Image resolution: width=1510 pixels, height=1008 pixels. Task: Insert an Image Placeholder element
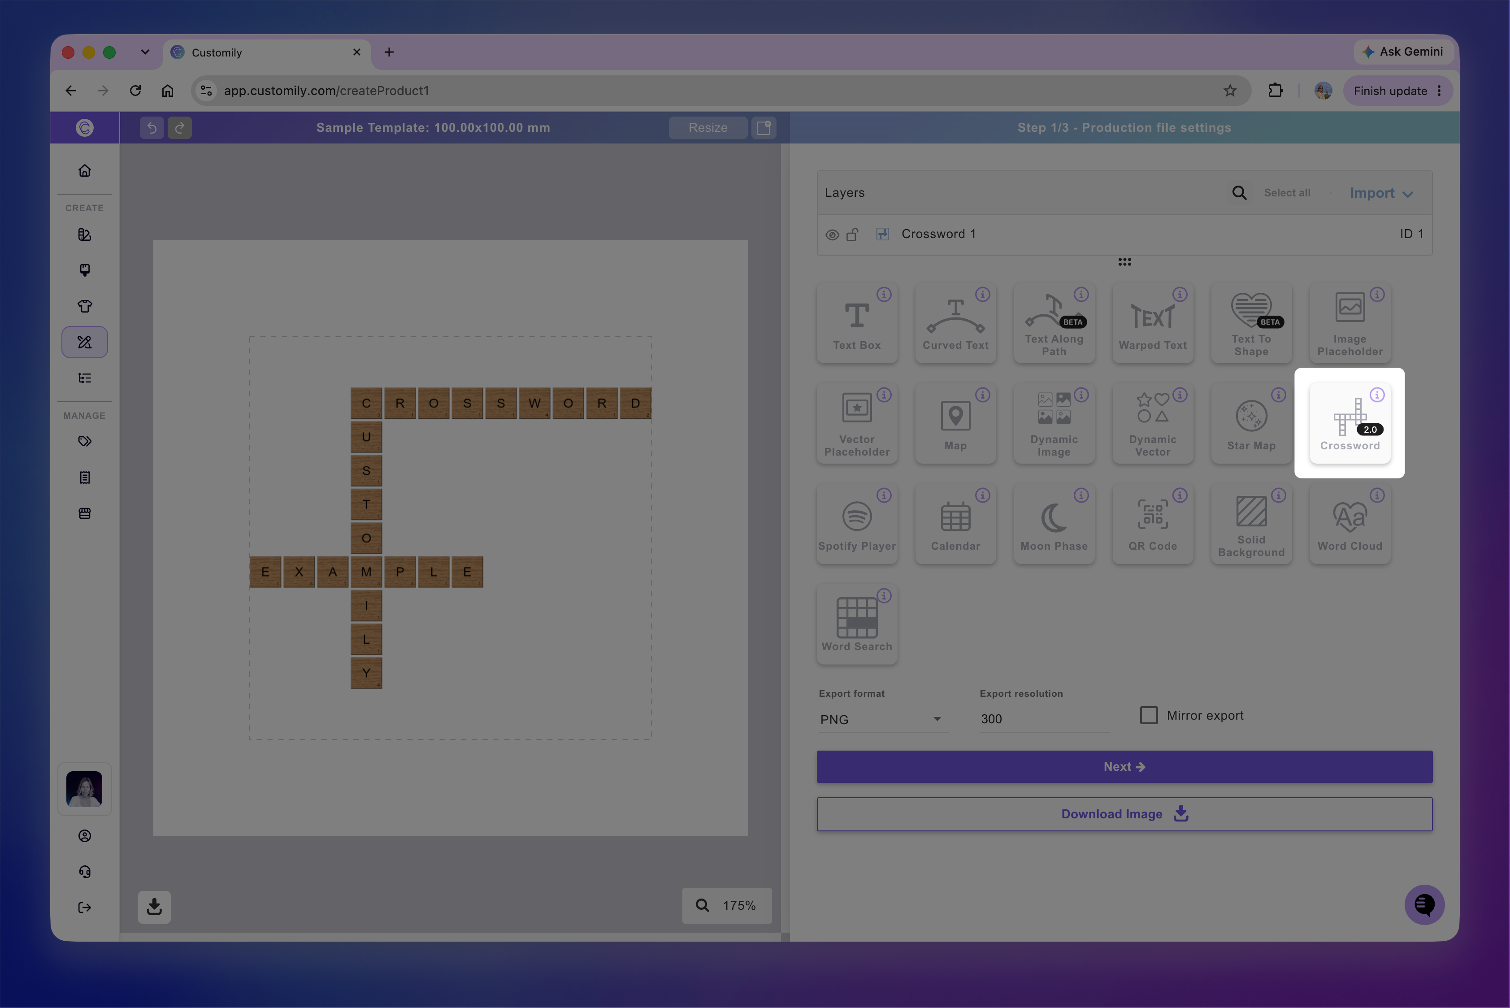[1350, 323]
